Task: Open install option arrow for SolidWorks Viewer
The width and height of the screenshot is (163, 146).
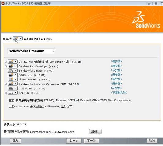Action: click(x=16, y=70)
